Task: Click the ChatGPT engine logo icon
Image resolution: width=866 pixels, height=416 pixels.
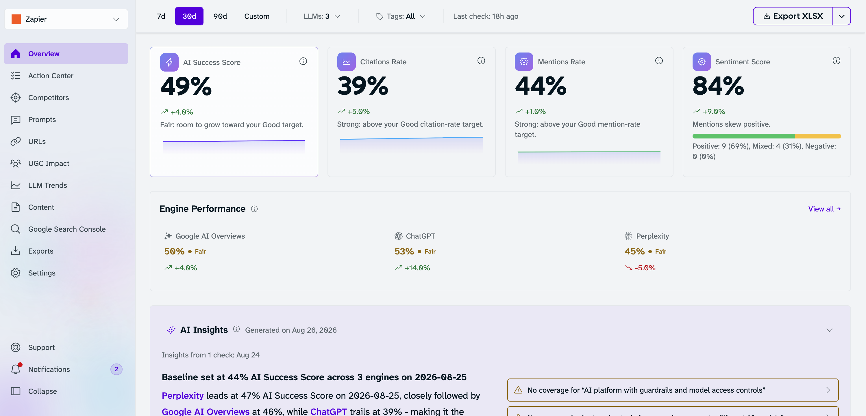Action: tap(398, 236)
